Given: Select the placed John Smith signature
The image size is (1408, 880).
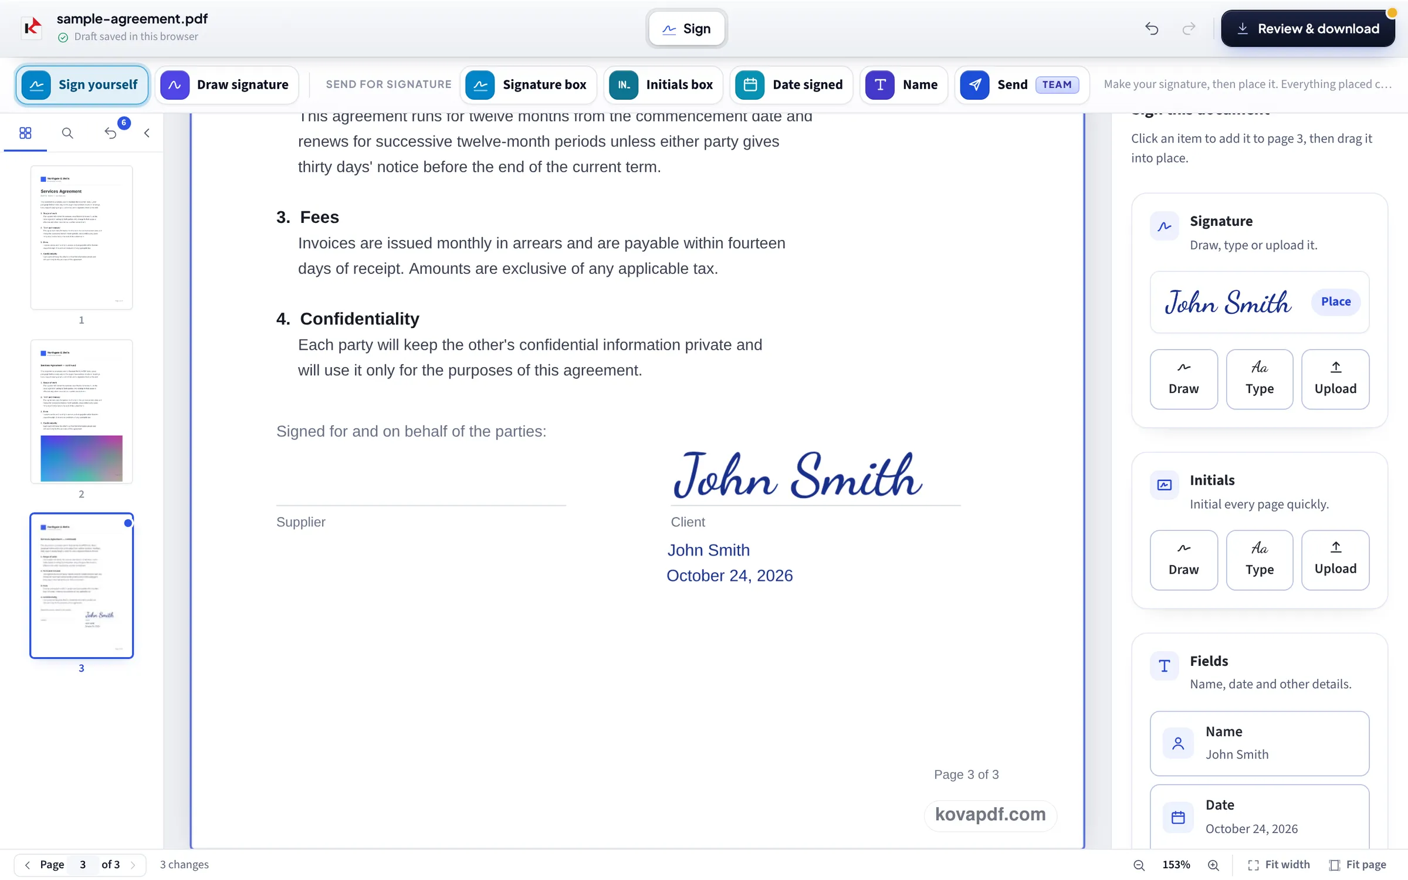Looking at the screenshot, I should pyautogui.click(x=798, y=475).
